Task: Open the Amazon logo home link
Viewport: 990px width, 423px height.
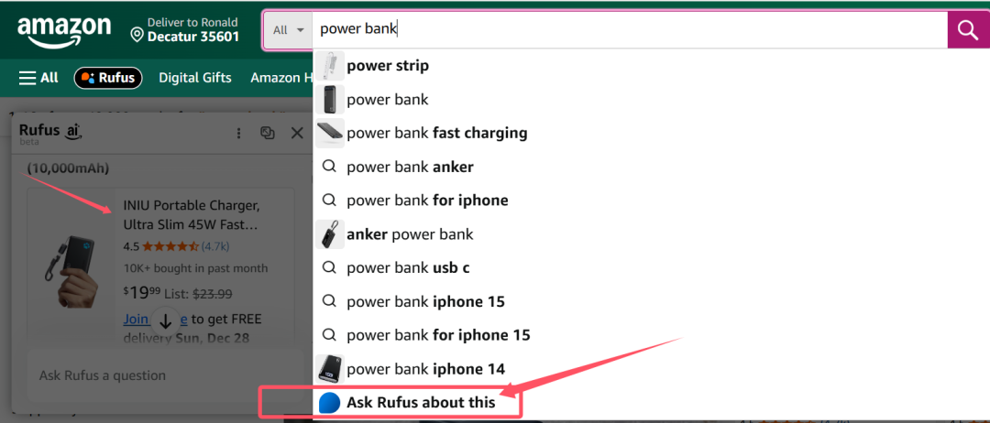Action: tap(63, 32)
